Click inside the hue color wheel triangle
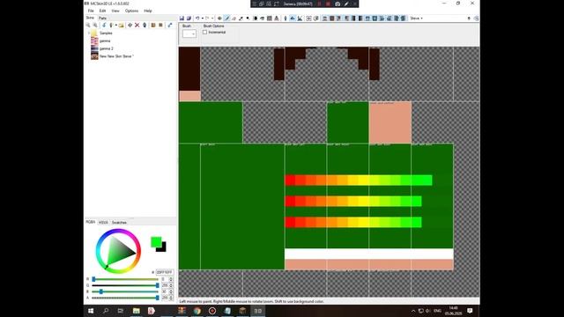 point(121,251)
